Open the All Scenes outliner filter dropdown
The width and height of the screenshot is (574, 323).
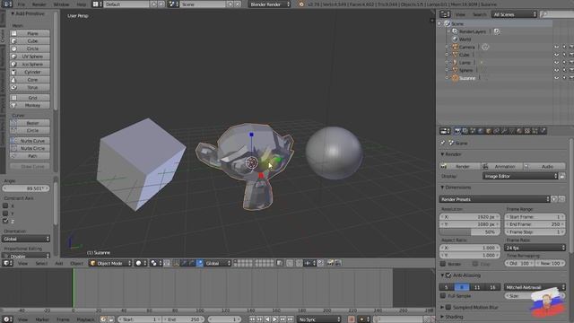pos(514,14)
